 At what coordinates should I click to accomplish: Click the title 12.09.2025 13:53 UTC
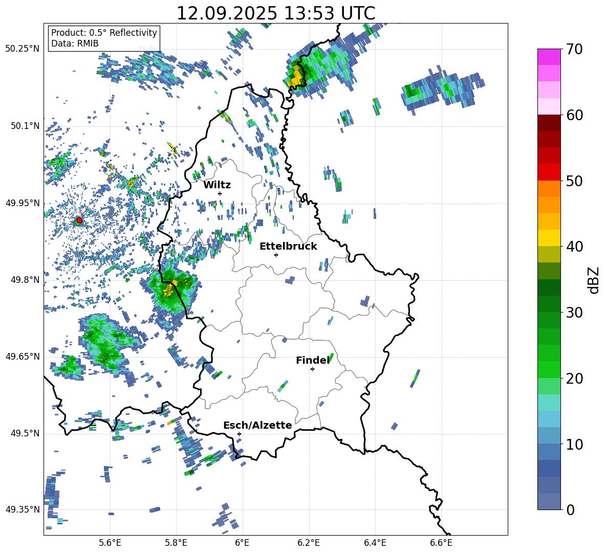[276, 13]
